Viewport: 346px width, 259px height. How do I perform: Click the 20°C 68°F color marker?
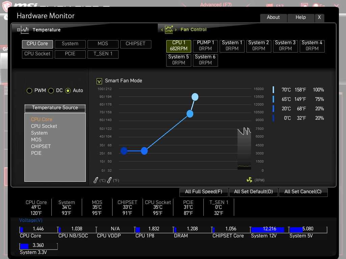pyautogui.click(x=273, y=109)
